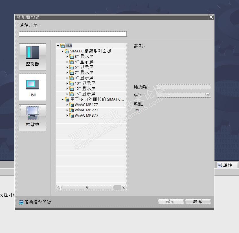Click the 15'' 显示屏 folder icon
This screenshot has width=239, height=233.
[71, 94]
